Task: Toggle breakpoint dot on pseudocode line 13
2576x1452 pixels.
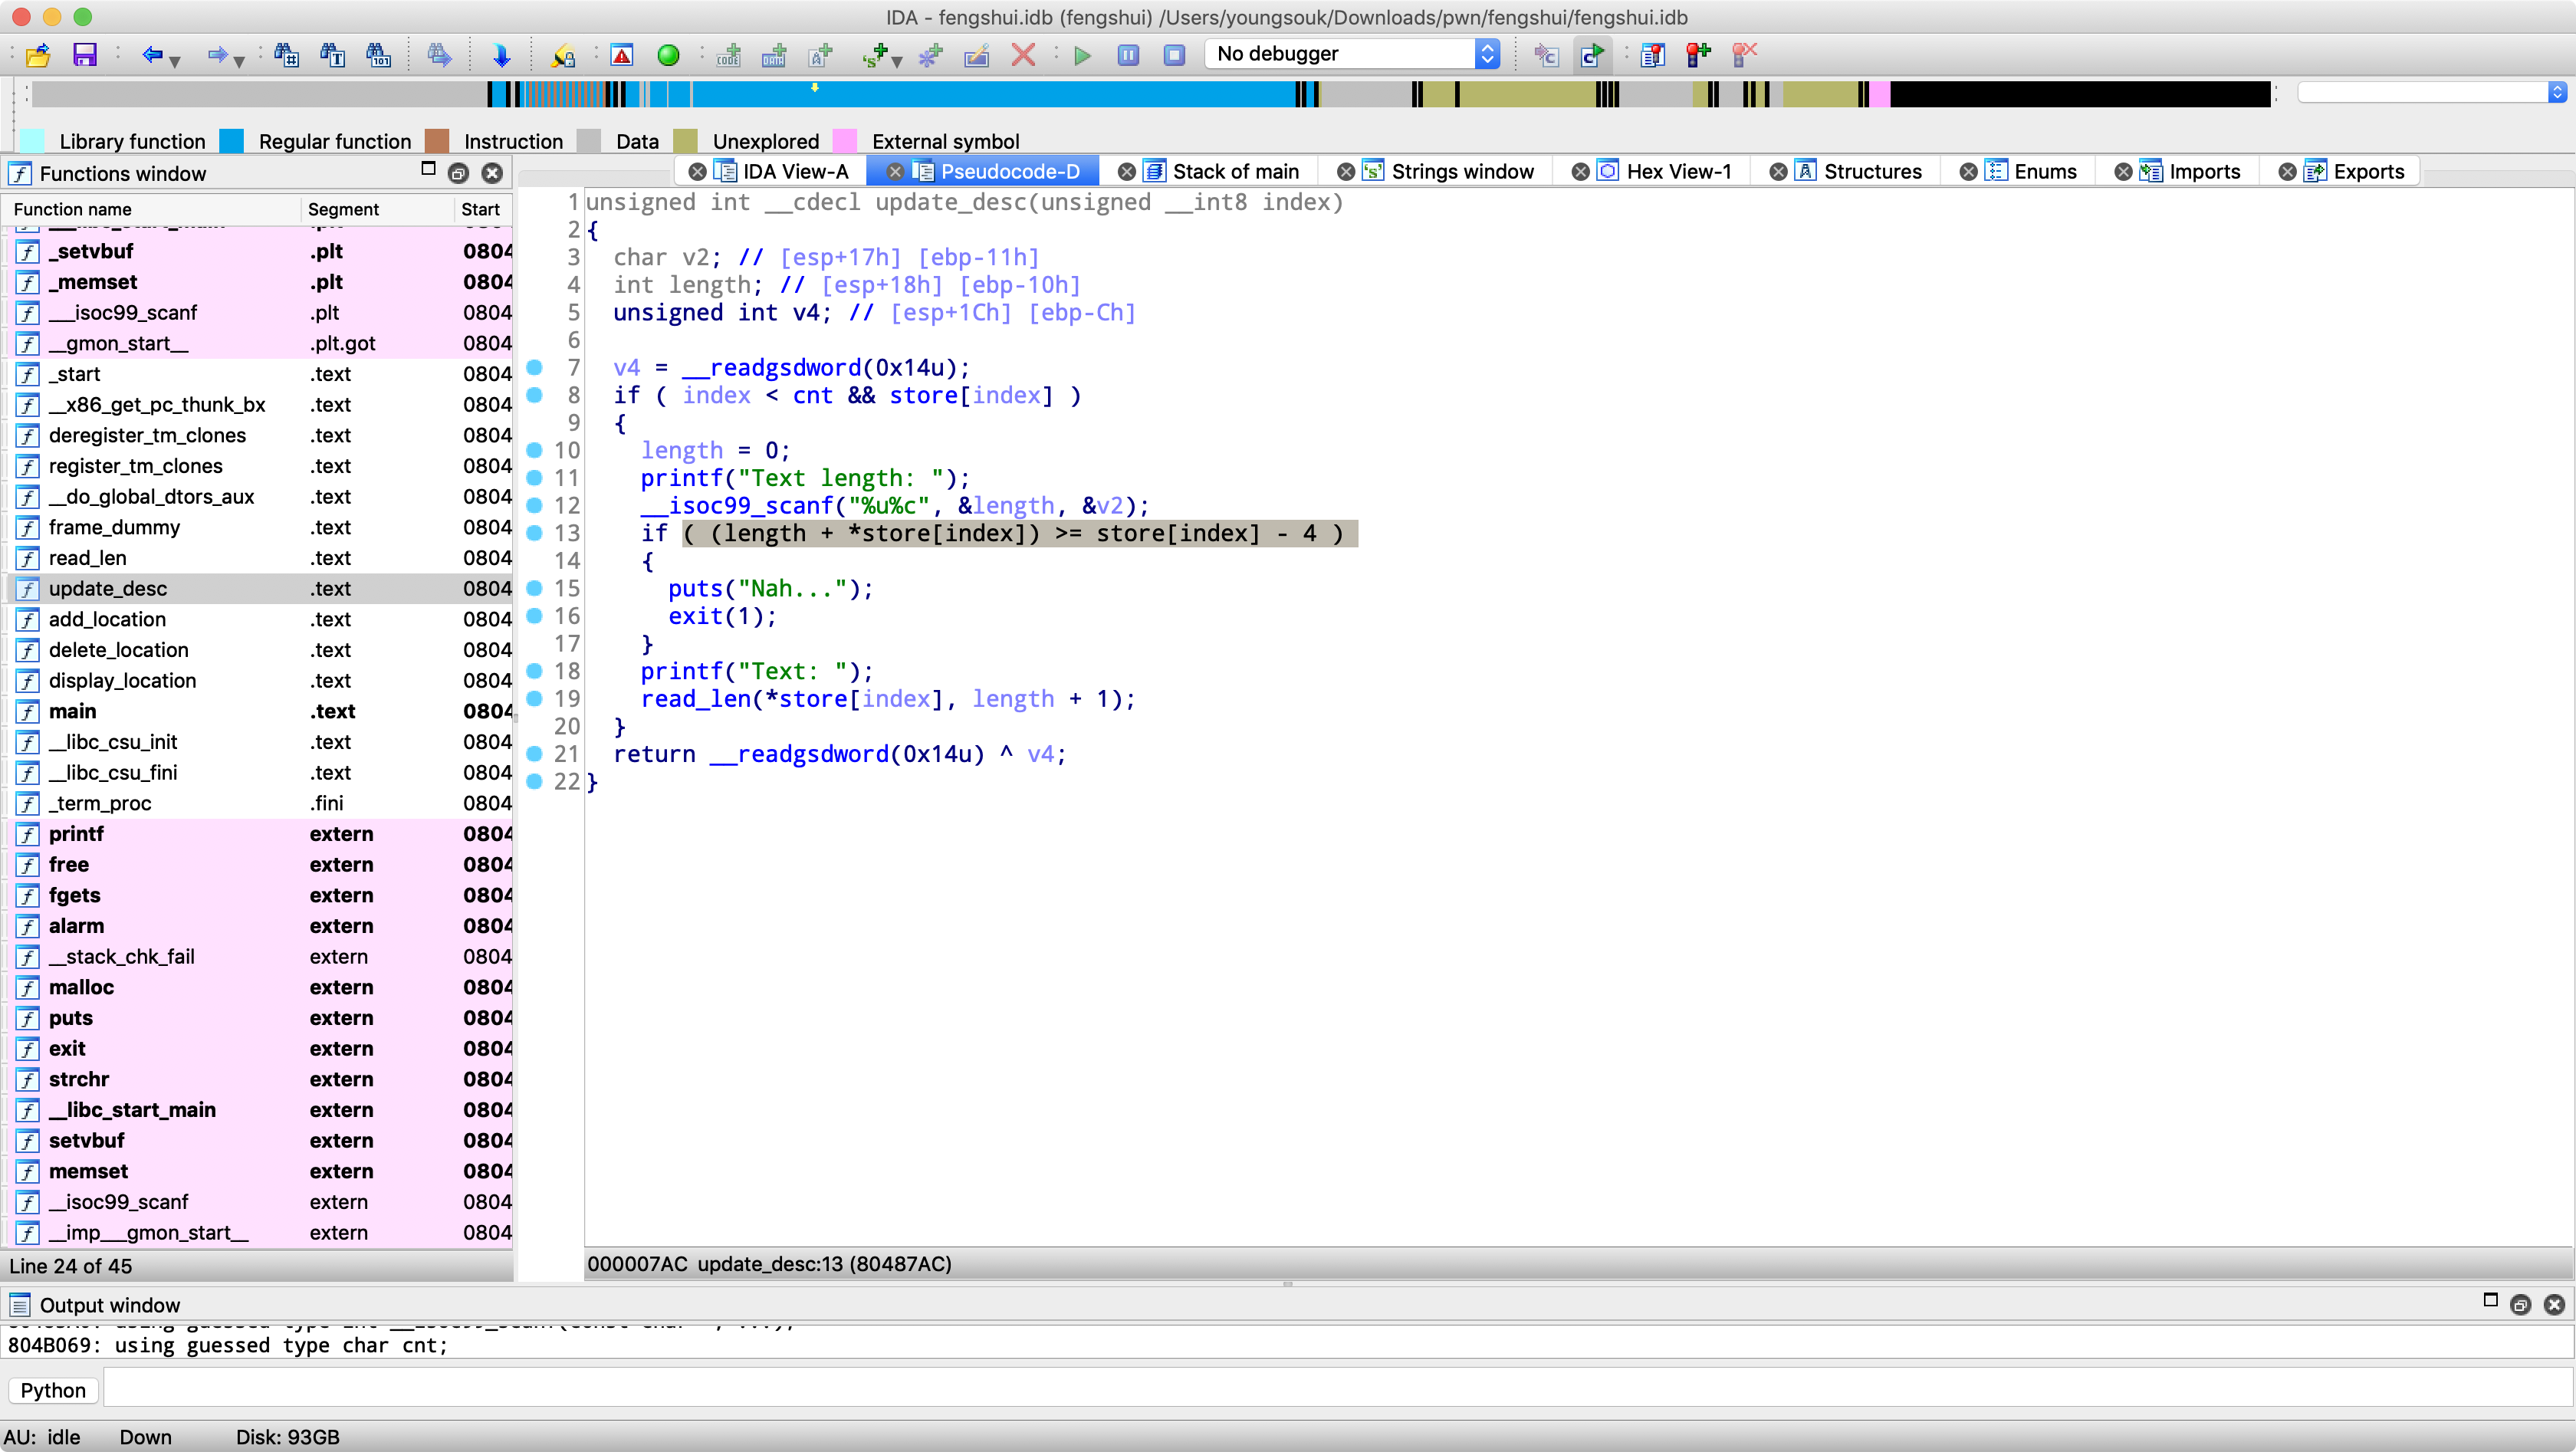Action: [535, 533]
